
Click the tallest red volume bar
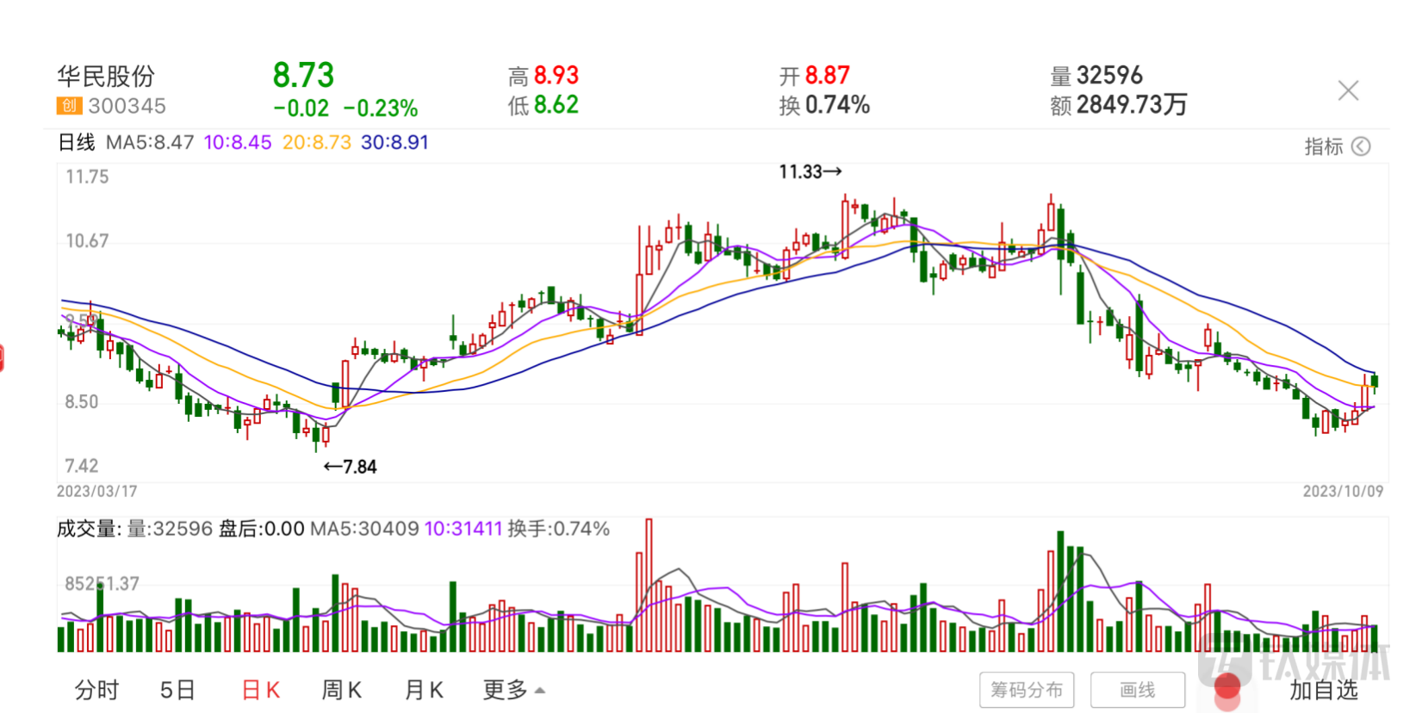649,586
